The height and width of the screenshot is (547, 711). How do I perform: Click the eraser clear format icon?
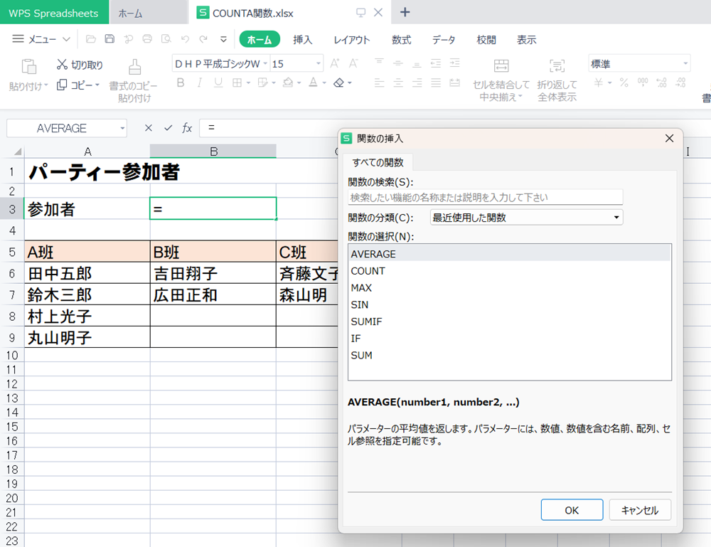[338, 83]
